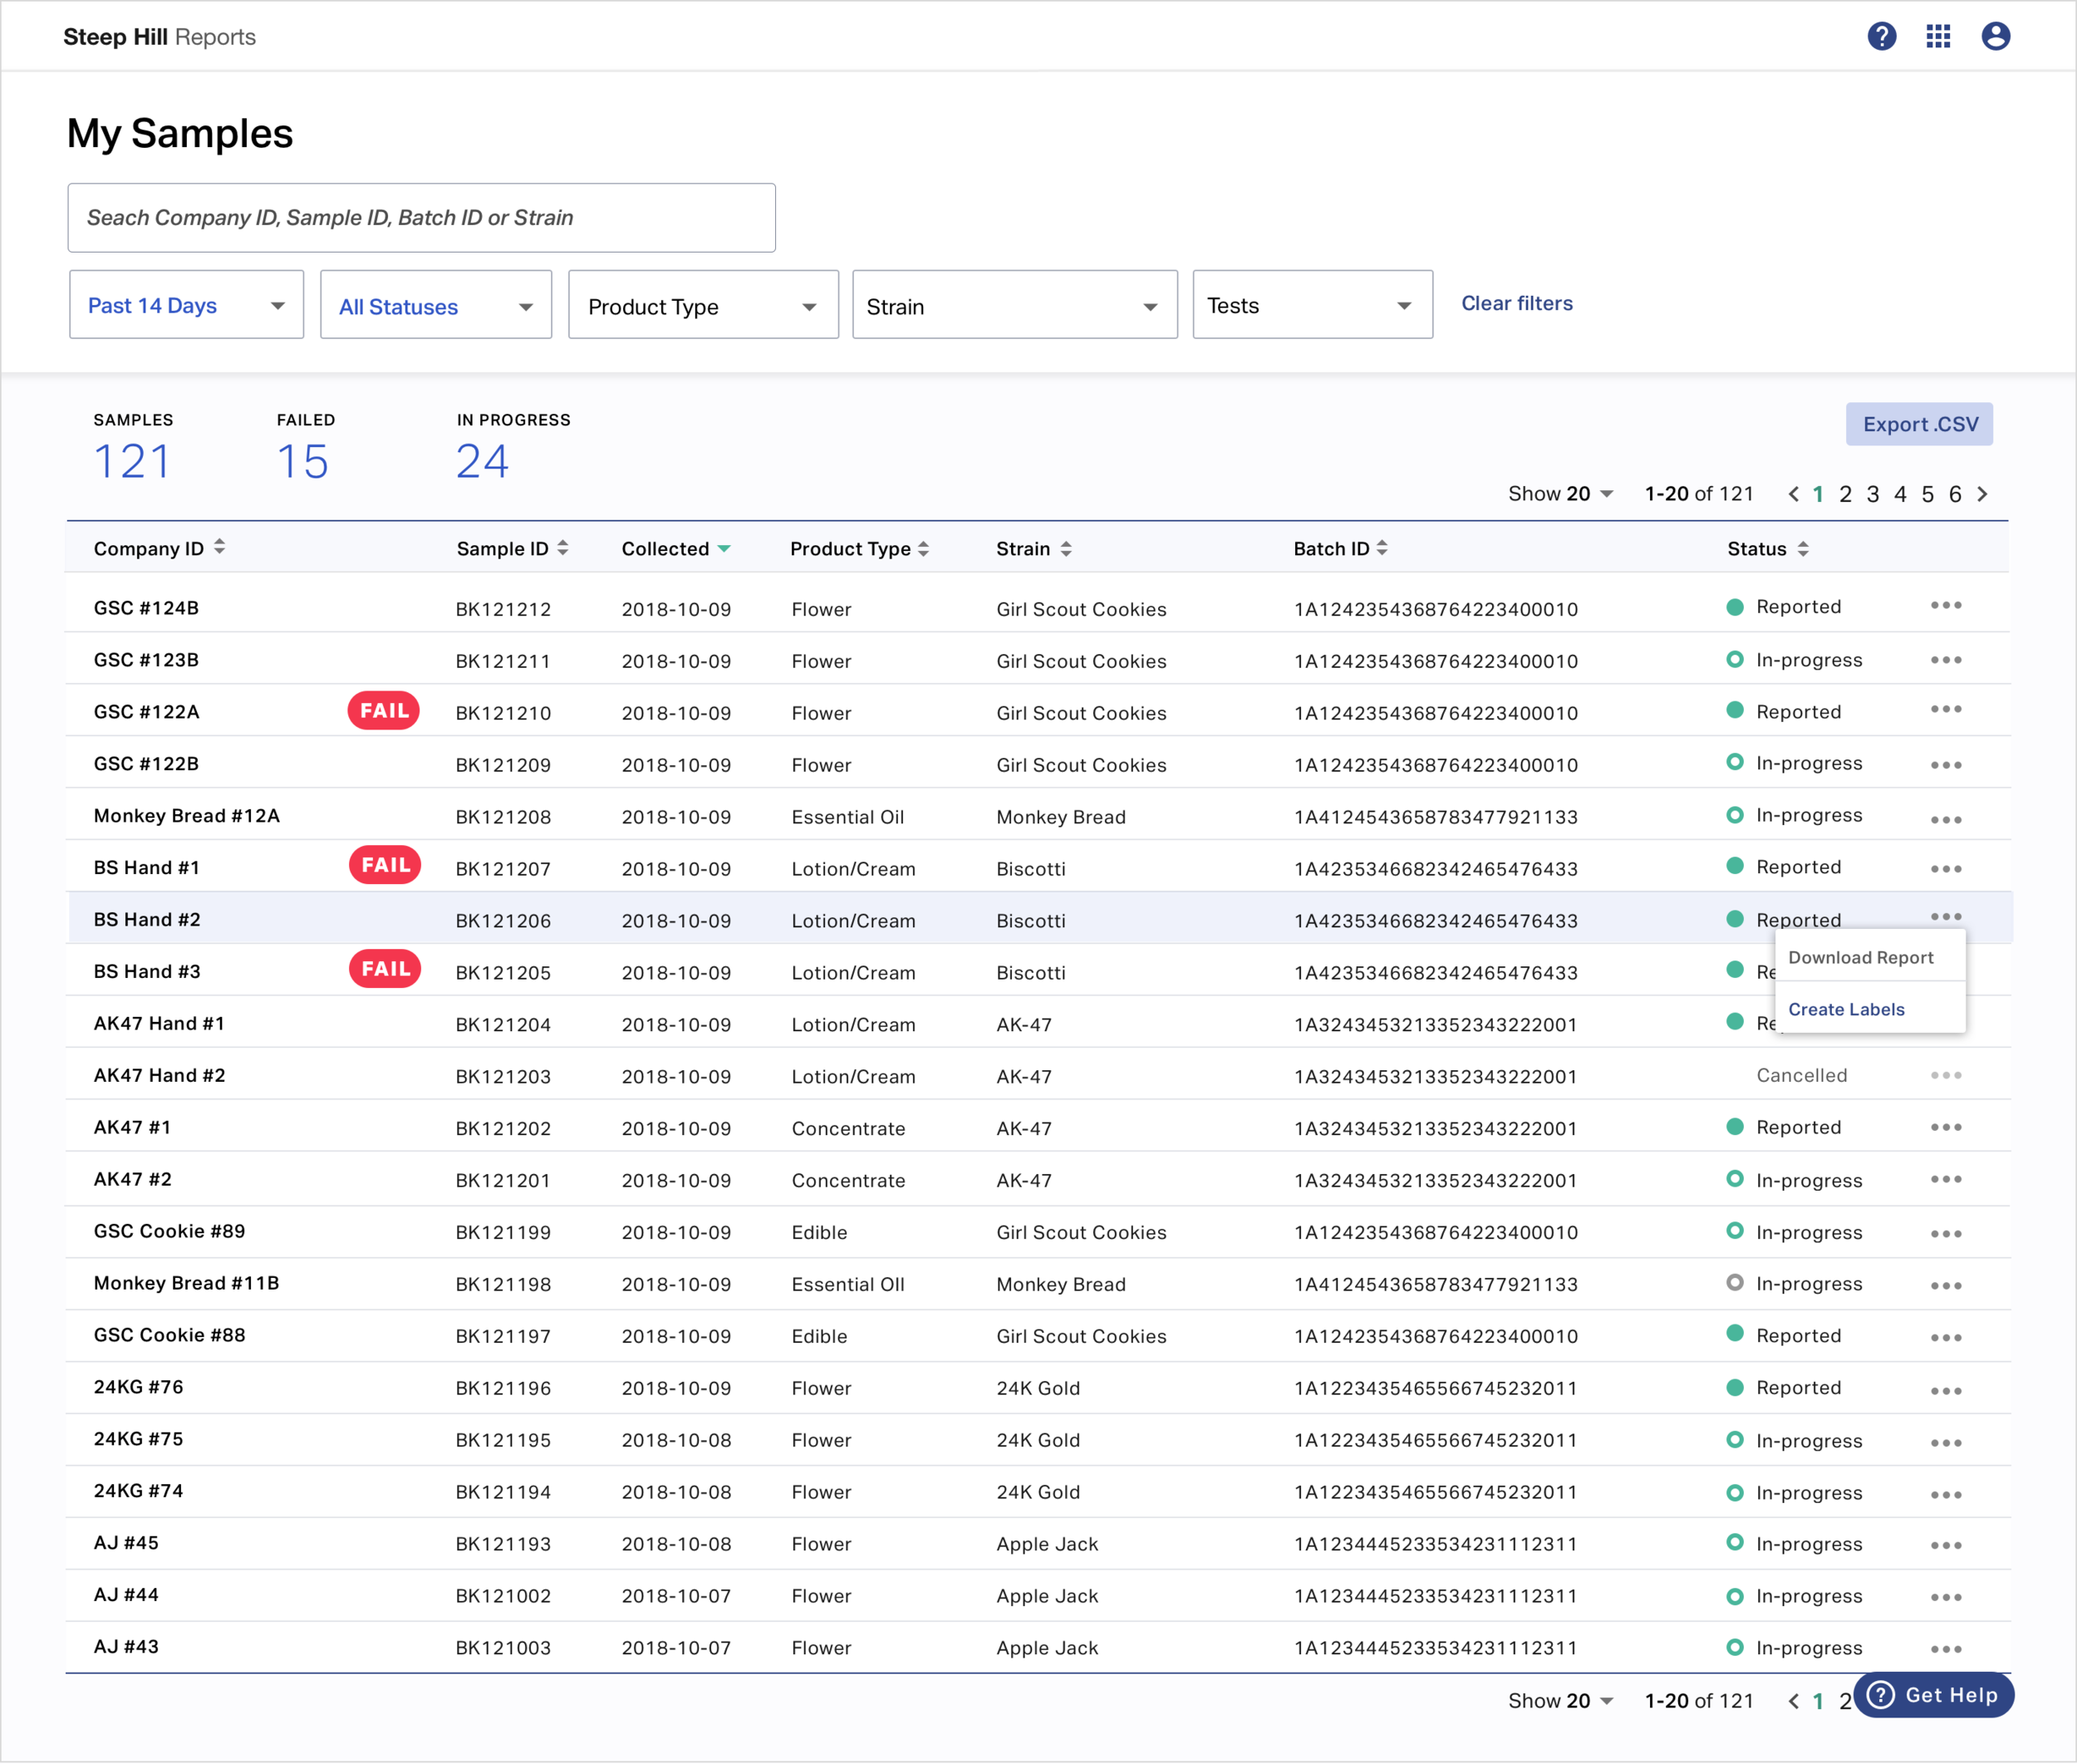Image resolution: width=2077 pixels, height=1764 pixels.
Task: Open the row menu for GSC #124B
Action: [1945, 605]
